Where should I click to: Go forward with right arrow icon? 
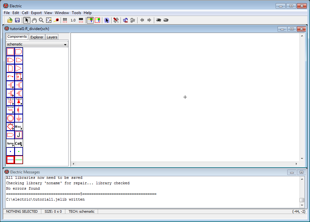[149, 20]
